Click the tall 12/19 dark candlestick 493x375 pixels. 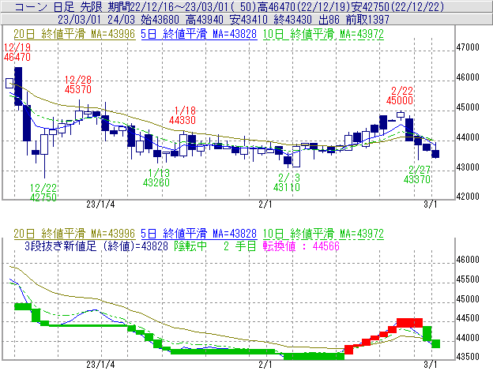coord(18,86)
